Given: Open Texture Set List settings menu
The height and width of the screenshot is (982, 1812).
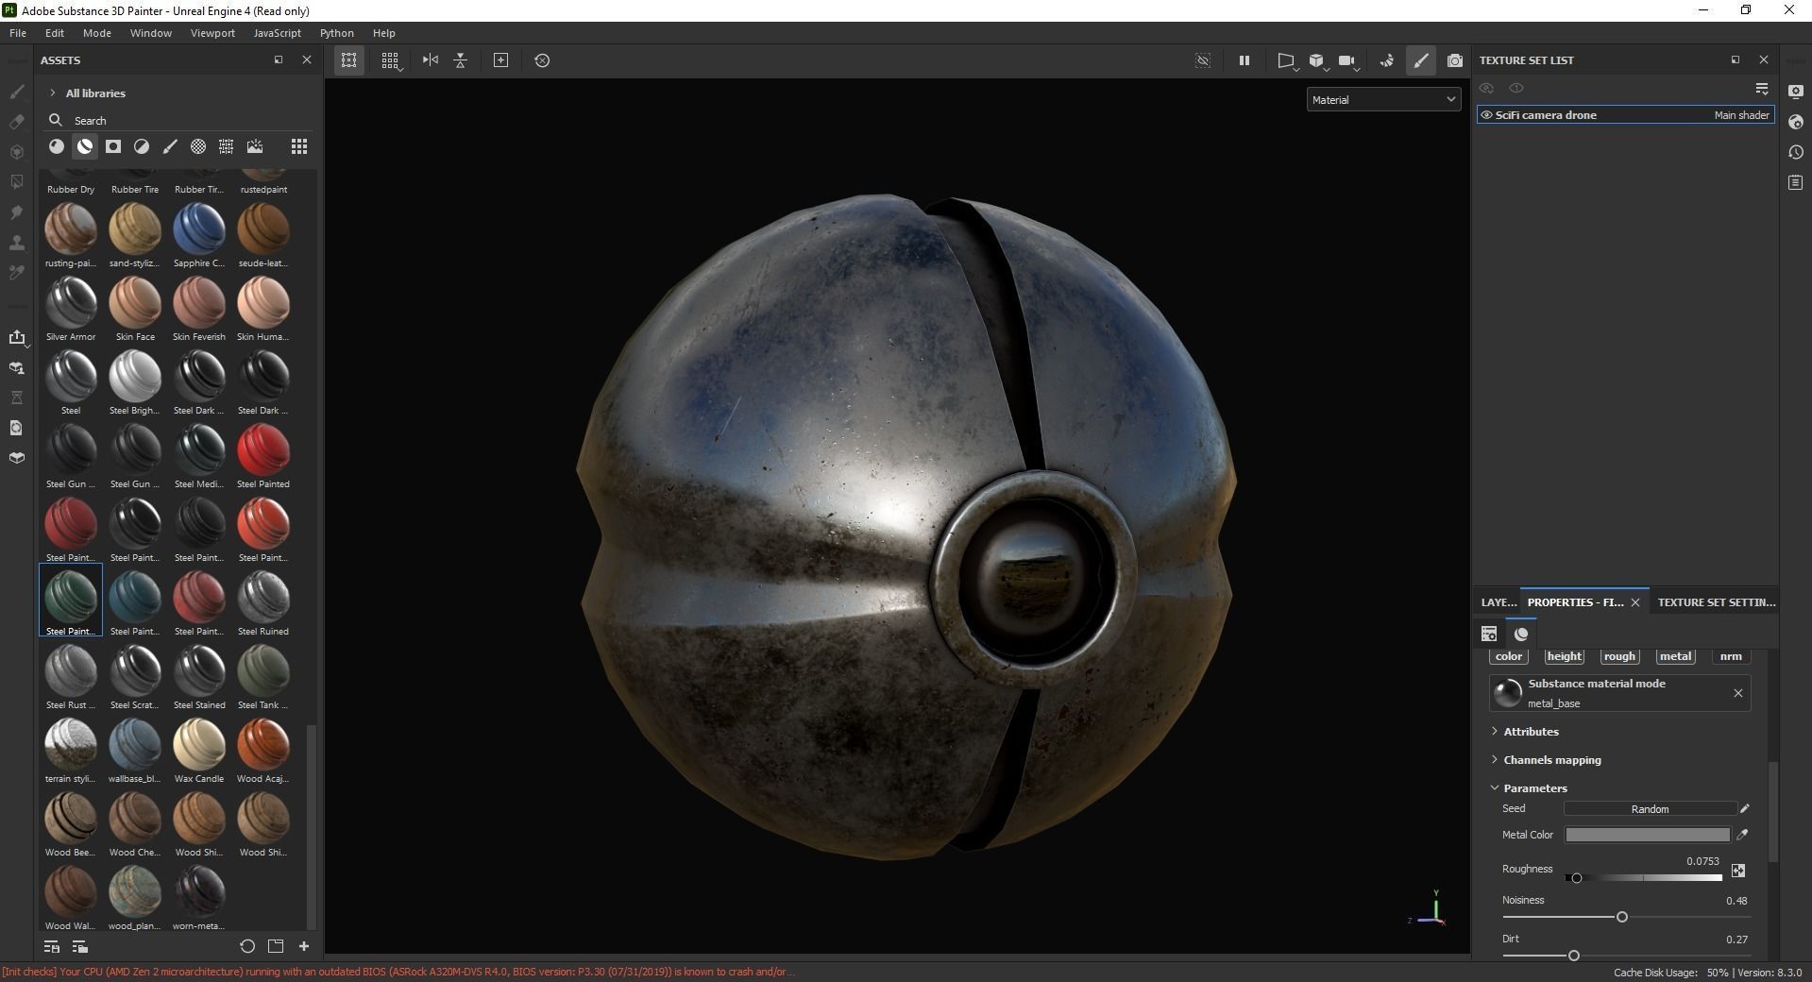Looking at the screenshot, I should [x=1762, y=88].
